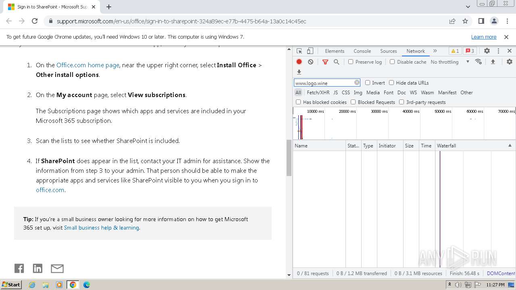Close the DevTools panel

tap(510, 51)
